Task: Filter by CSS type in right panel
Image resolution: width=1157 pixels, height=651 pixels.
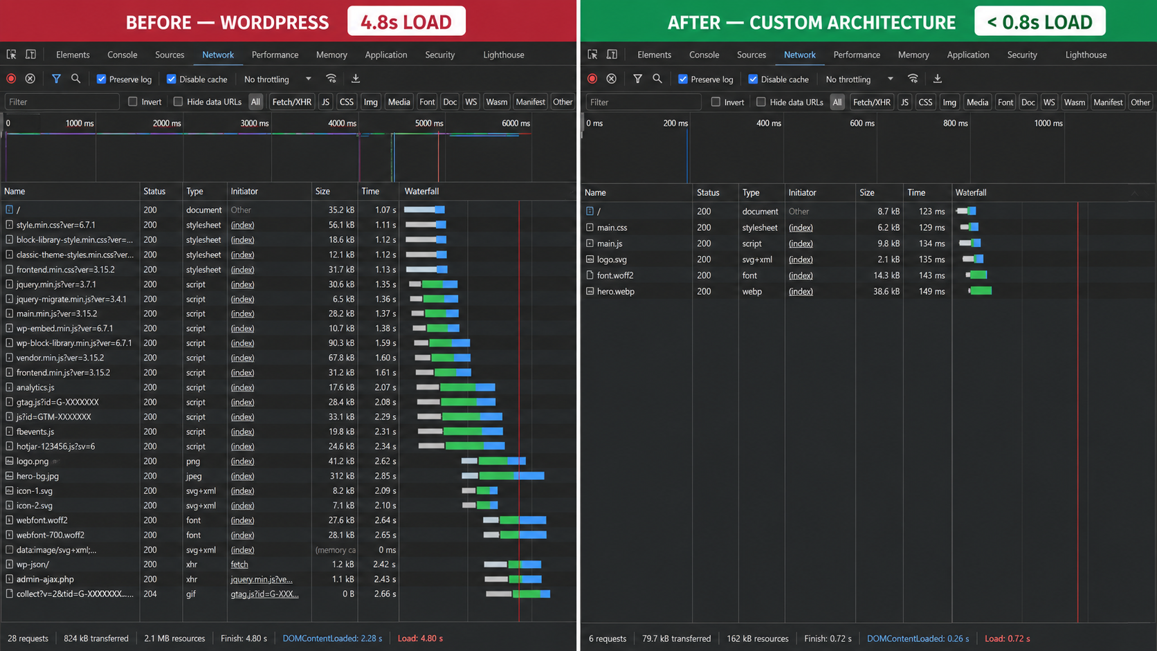Action: [925, 102]
